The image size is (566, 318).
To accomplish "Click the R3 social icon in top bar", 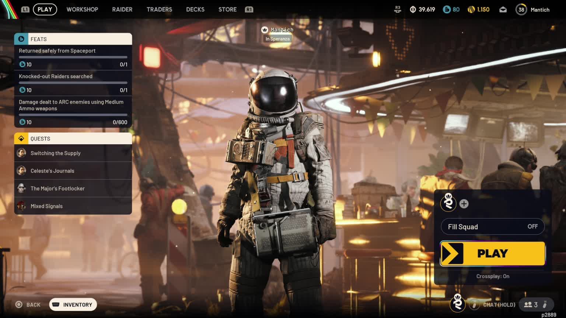I will coord(398,9).
